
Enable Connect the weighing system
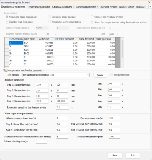(x=92, y=17)
